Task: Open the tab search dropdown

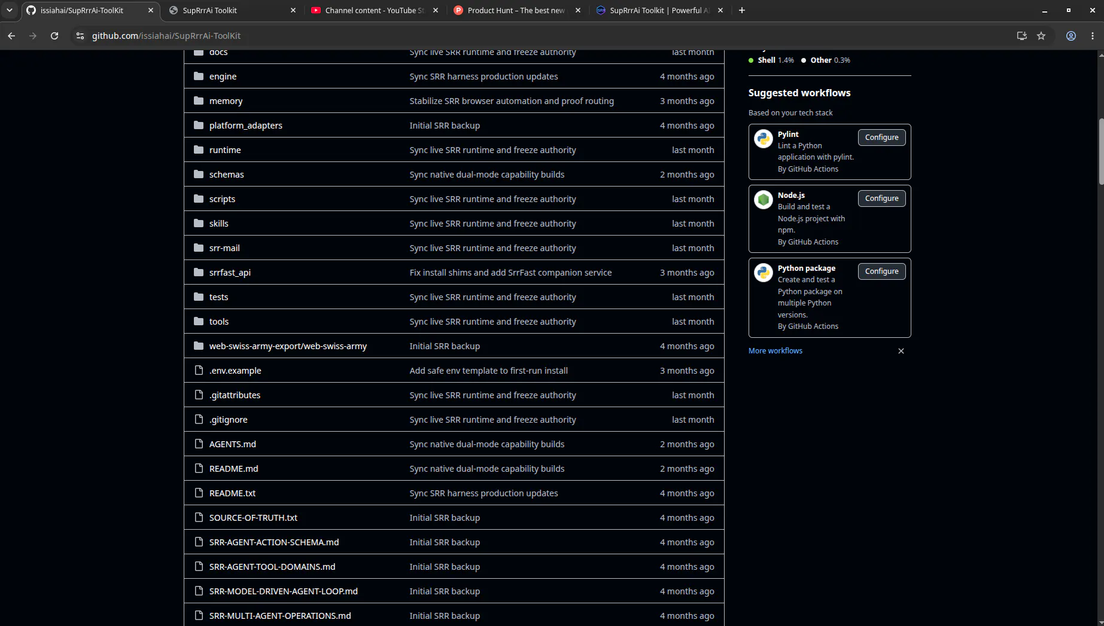Action: pyautogui.click(x=10, y=10)
